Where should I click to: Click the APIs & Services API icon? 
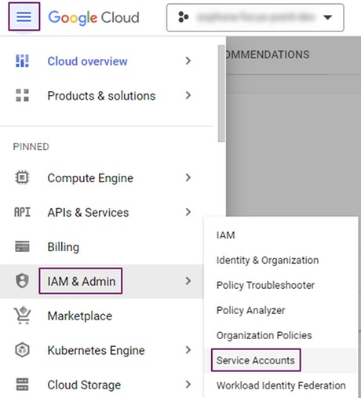point(22,212)
